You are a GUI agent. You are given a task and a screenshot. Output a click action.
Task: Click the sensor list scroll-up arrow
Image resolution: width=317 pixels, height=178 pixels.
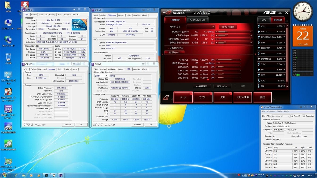287,26
